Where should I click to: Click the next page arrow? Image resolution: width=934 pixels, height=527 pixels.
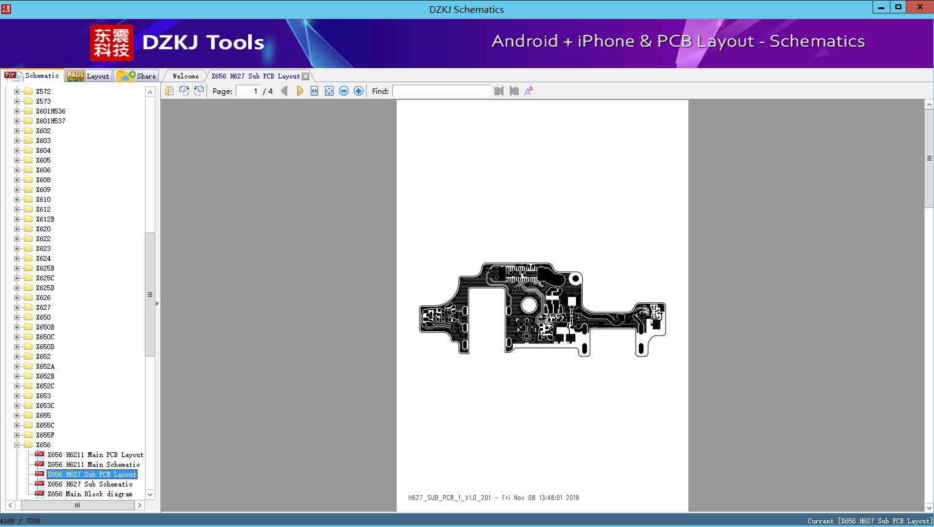coord(300,91)
